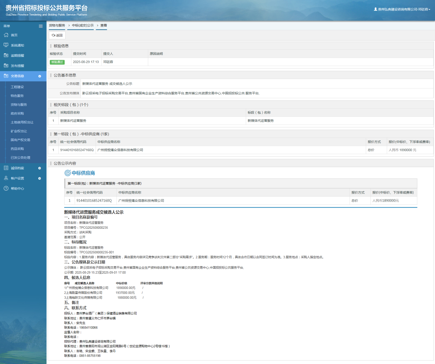
Task: Collapse the 交易信息 menu arrow
Action: pos(40,76)
